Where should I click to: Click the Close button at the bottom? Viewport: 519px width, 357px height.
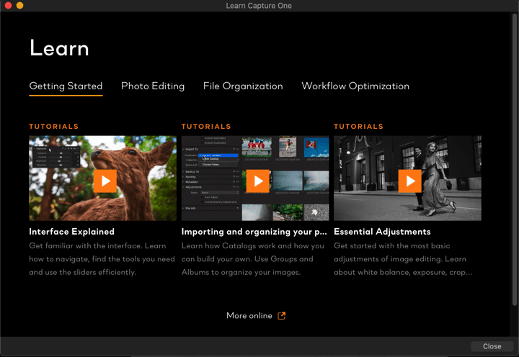coord(492,346)
